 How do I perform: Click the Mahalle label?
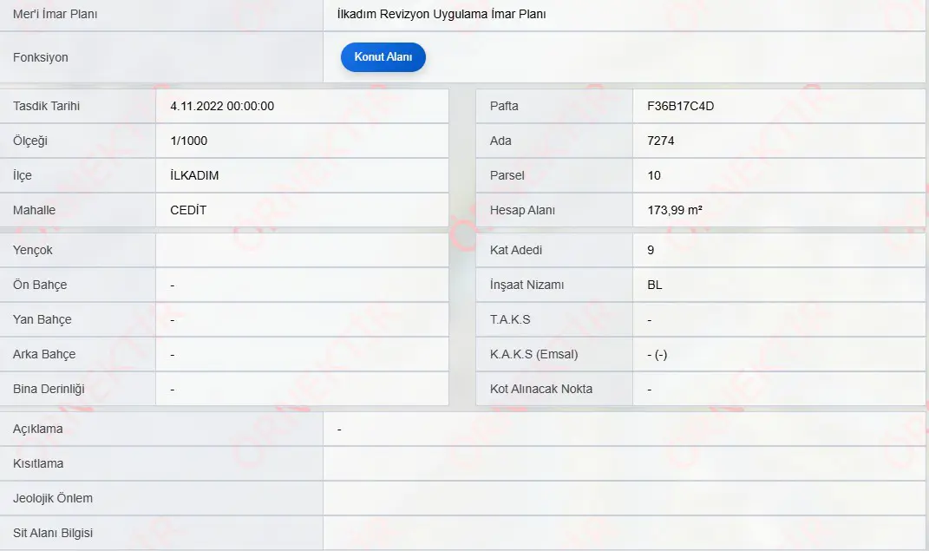click(35, 210)
